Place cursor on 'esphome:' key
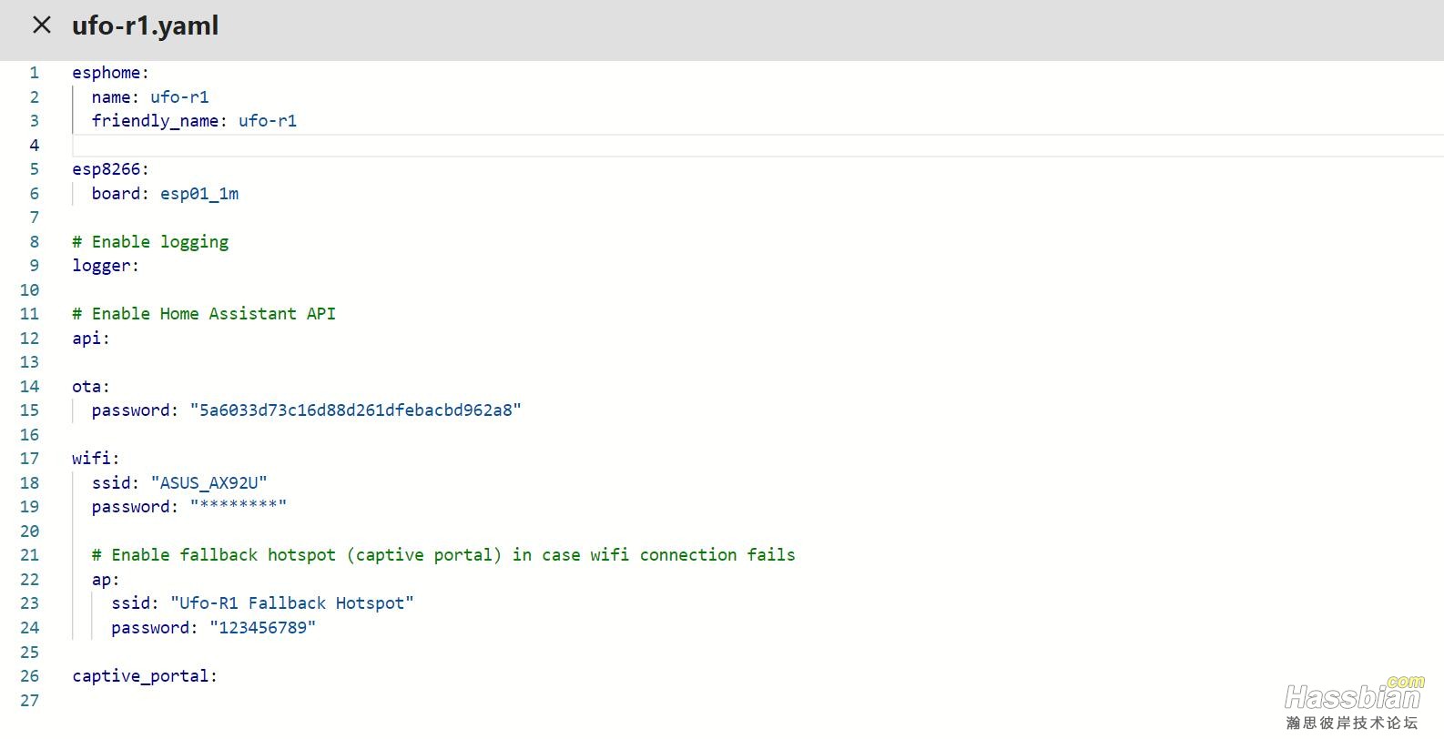This screenshot has width=1444, height=739. tap(110, 73)
